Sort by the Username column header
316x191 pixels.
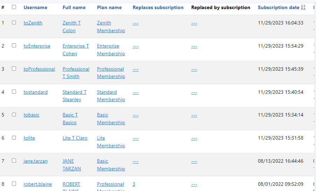[35, 7]
